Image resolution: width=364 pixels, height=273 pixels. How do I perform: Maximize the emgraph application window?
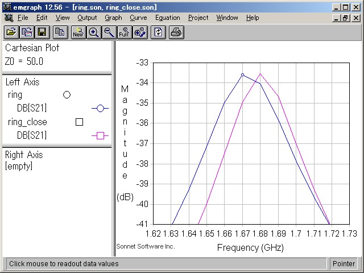click(x=345, y=7)
